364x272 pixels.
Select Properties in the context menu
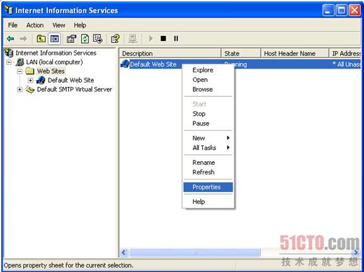point(208,187)
